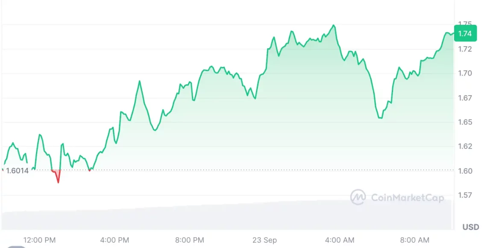Screen dimensions: 487x248
Task: Click the green 1.74 current price tag
Action: pos(465,33)
